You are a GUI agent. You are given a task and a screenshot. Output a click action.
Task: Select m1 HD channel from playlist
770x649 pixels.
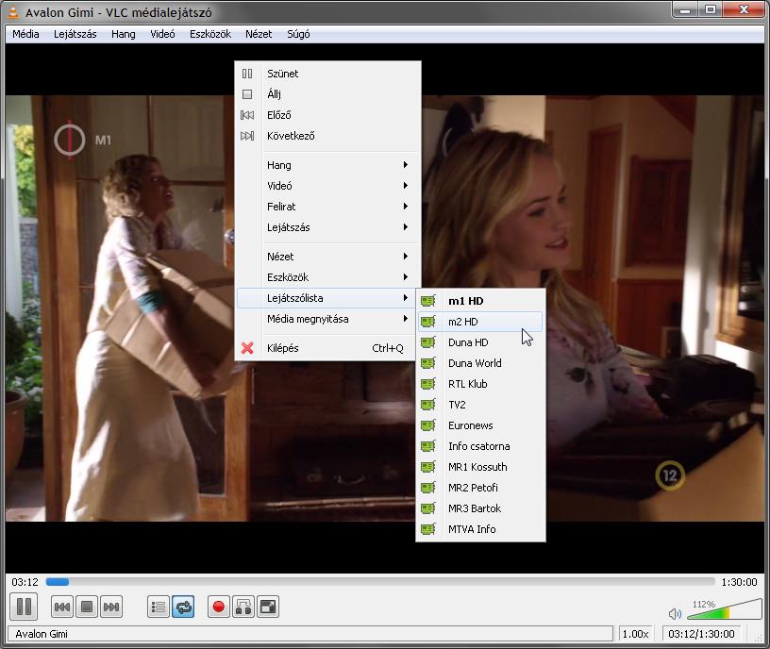click(x=480, y=301)
